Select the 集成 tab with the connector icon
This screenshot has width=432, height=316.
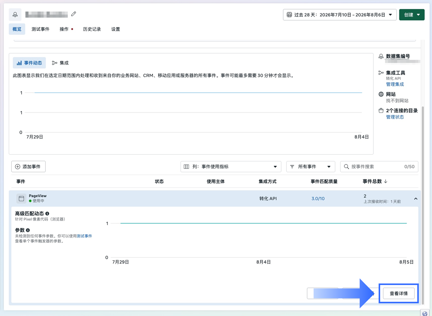tap(60, 63)
